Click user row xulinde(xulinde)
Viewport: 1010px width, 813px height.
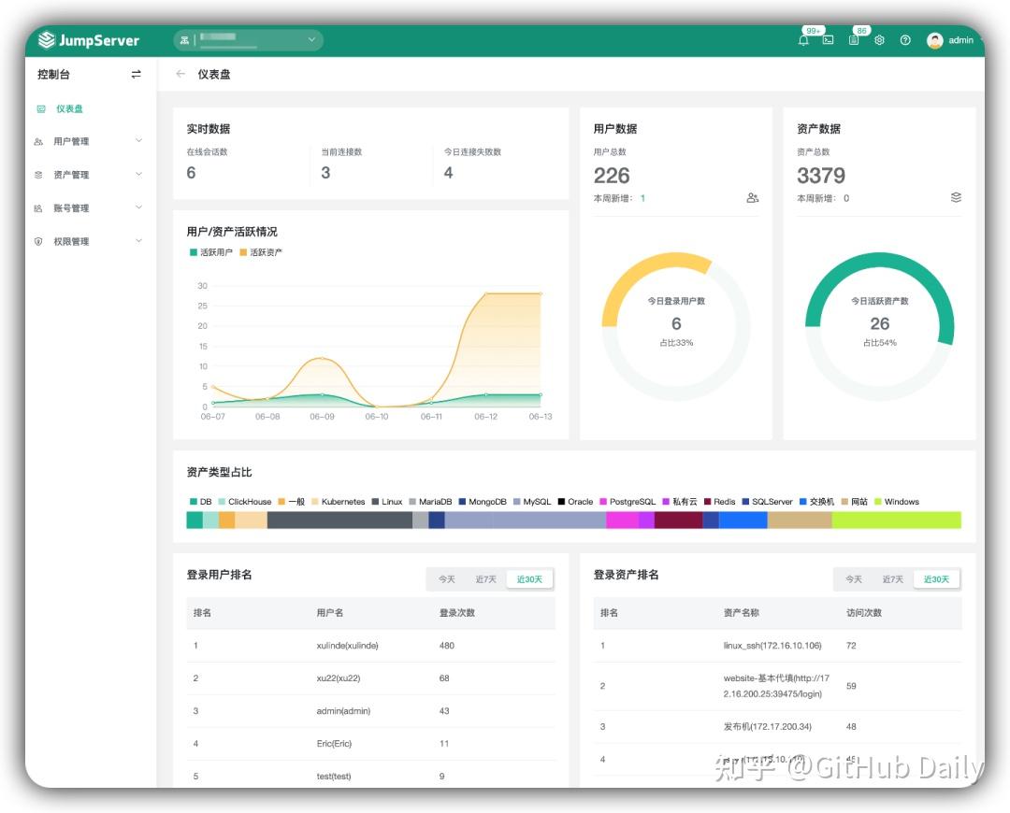[370, 646]
